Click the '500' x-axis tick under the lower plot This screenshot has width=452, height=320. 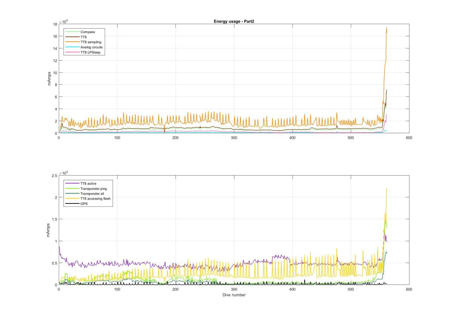pyautogui.click(x=351, y=290)
